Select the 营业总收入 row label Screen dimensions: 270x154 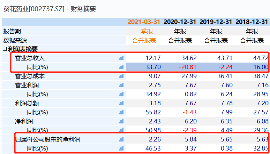tap(30, 58)
